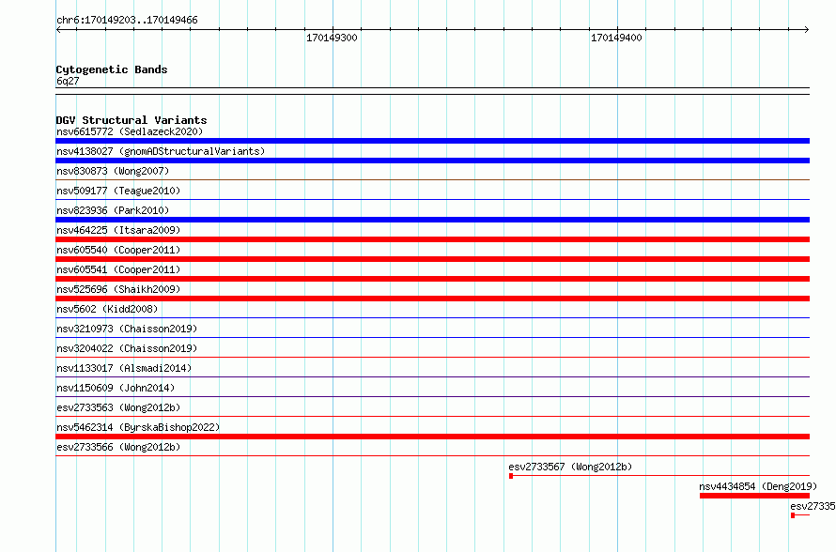836x552 pixels.
Task: Select the nsv4138027 (gnomADStructuralVariants) label
Action: [x=161, y=151]
